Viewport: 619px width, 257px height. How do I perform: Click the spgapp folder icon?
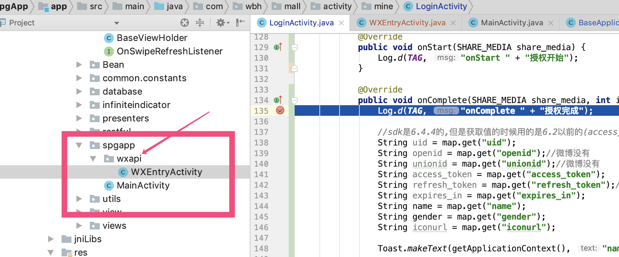[94, 145]
